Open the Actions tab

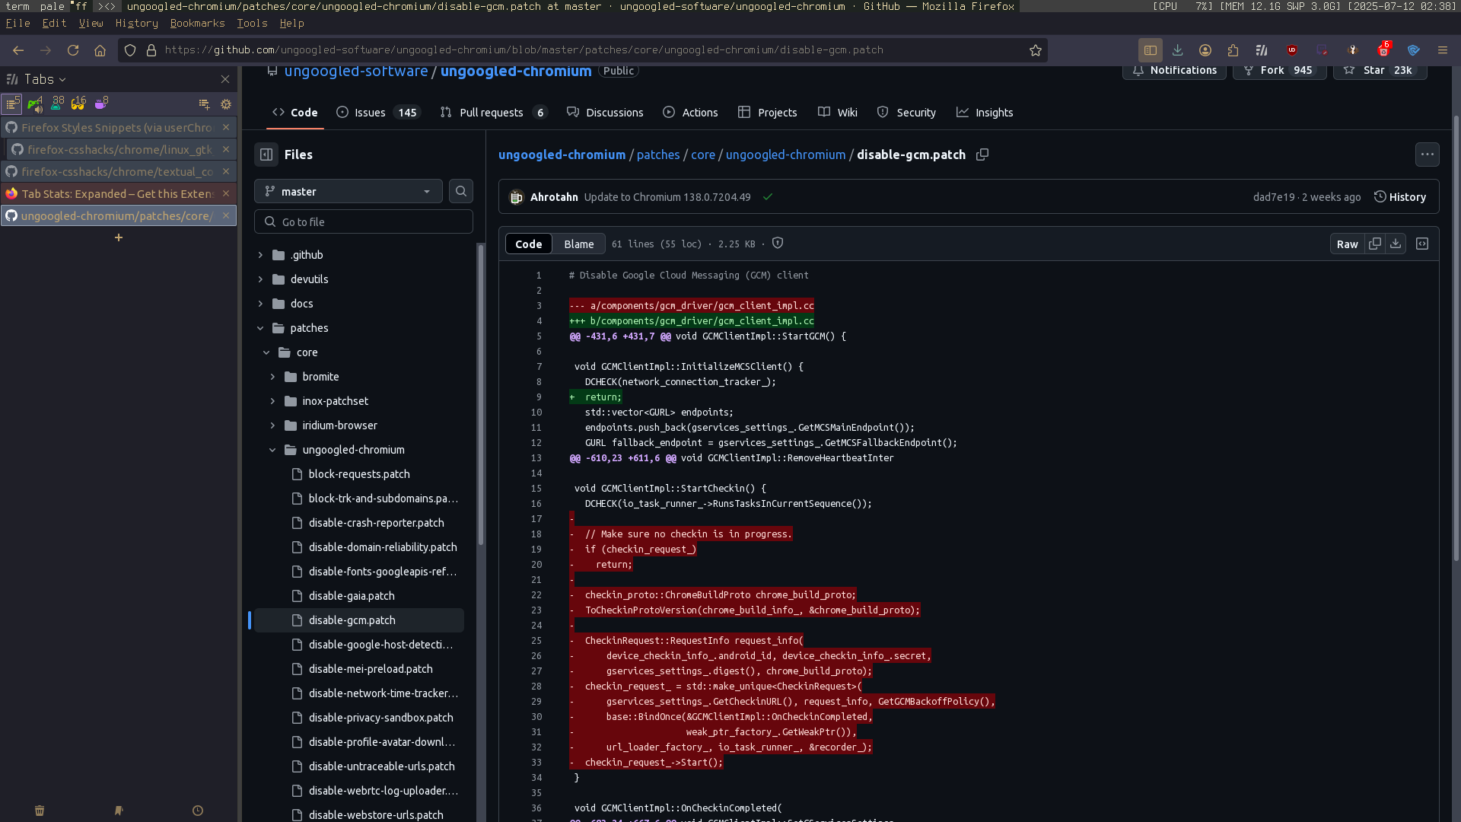(690, 113)
